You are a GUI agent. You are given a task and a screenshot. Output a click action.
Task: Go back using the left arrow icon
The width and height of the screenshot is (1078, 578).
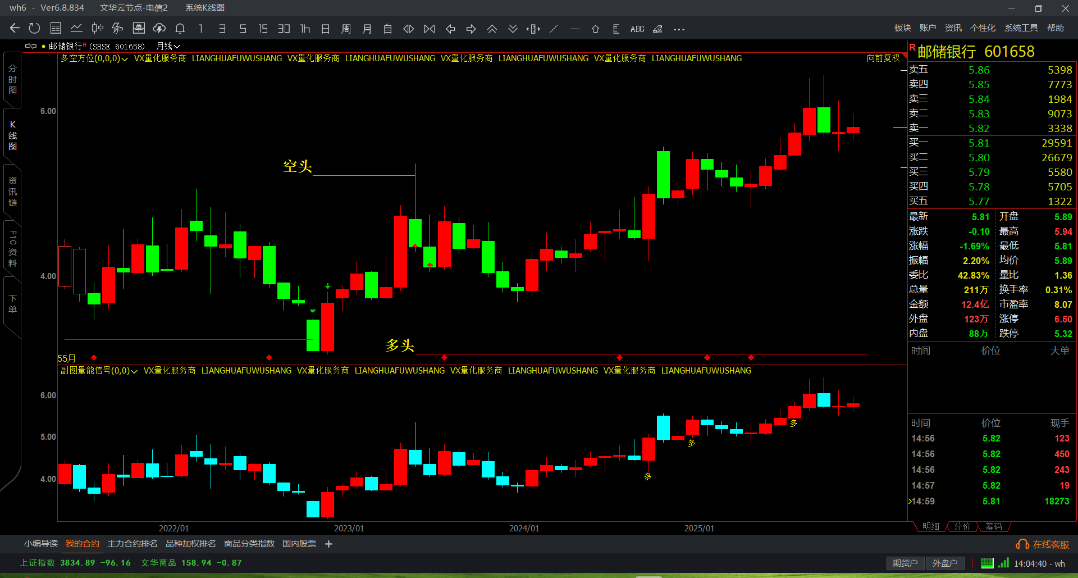15,29
